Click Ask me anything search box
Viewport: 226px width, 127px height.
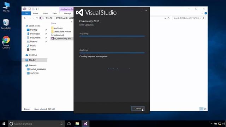click(36, 124)
